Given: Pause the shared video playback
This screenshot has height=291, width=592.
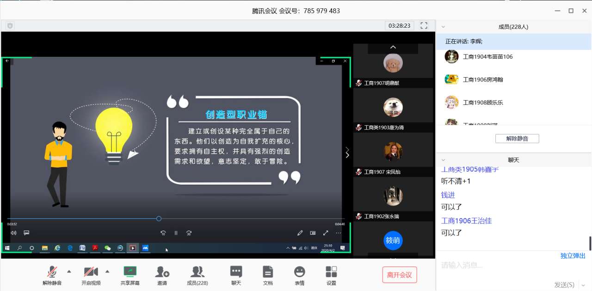Looking at the screenshot, I should pos(176,233).
